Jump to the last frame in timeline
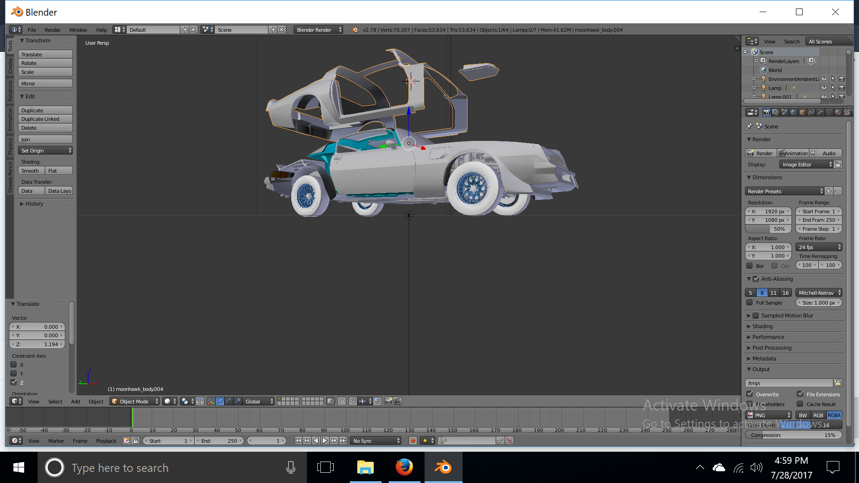This screenshot has height=483, width=859. [343, 441]
